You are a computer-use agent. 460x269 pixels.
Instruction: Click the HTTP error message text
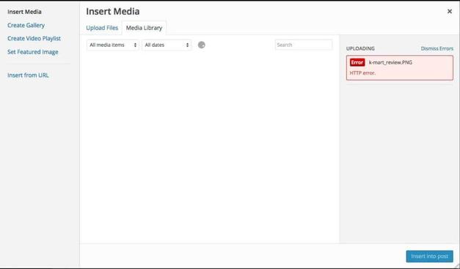[362, 73]
